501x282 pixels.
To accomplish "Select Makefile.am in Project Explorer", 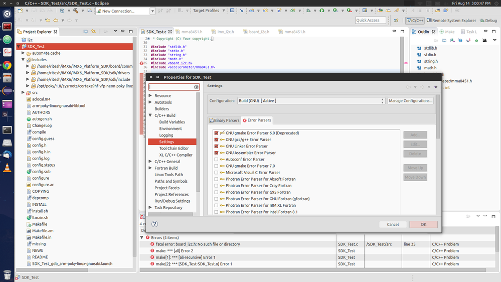I will coord(43,231).
